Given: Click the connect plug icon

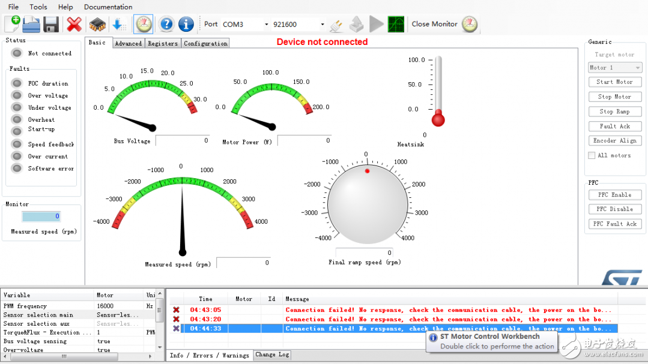Looking at the screenshot, I should coord(336,25).
